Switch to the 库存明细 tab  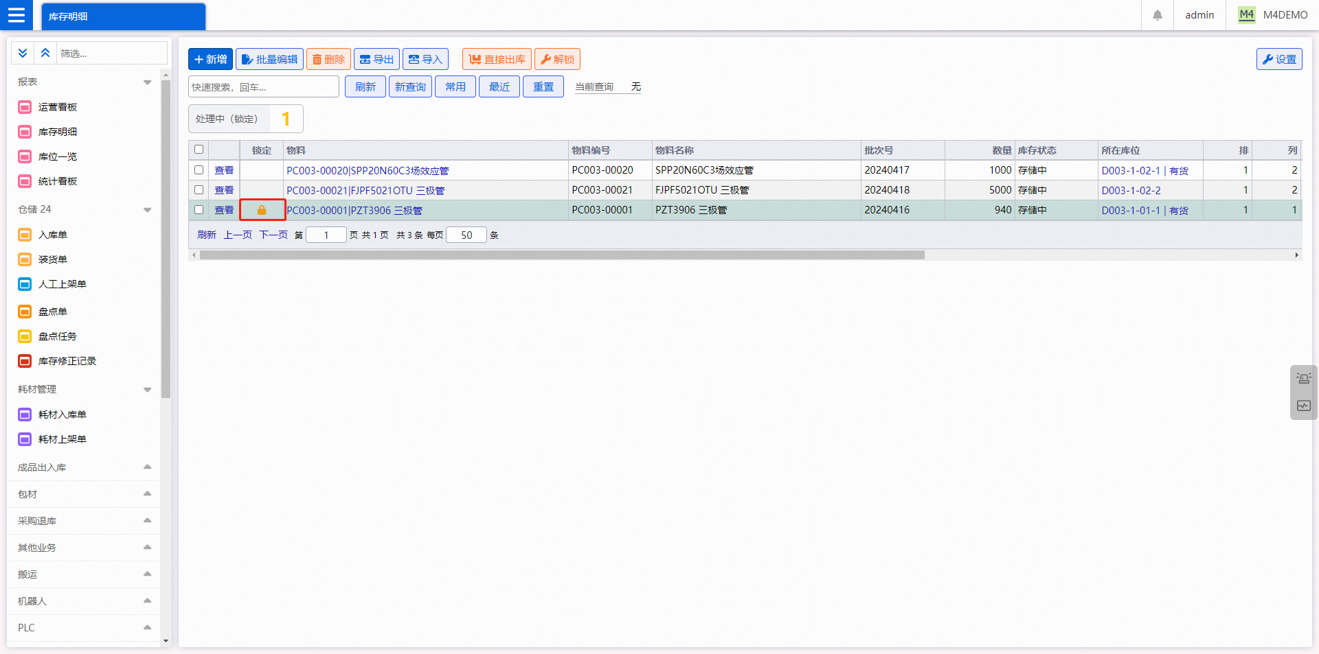click(123, 16)
